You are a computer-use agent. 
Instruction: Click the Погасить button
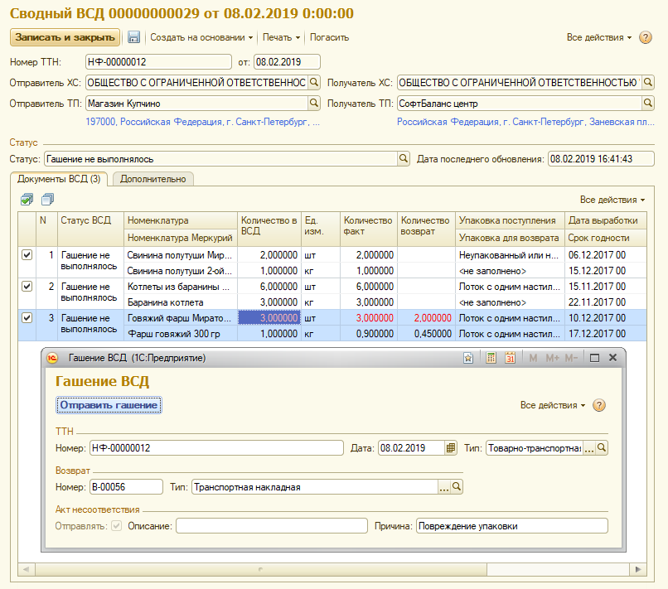[x=329, y=37]
